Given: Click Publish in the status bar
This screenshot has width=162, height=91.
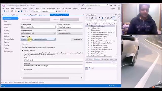Looking at the screenshot, I should [x=113, y=86].
